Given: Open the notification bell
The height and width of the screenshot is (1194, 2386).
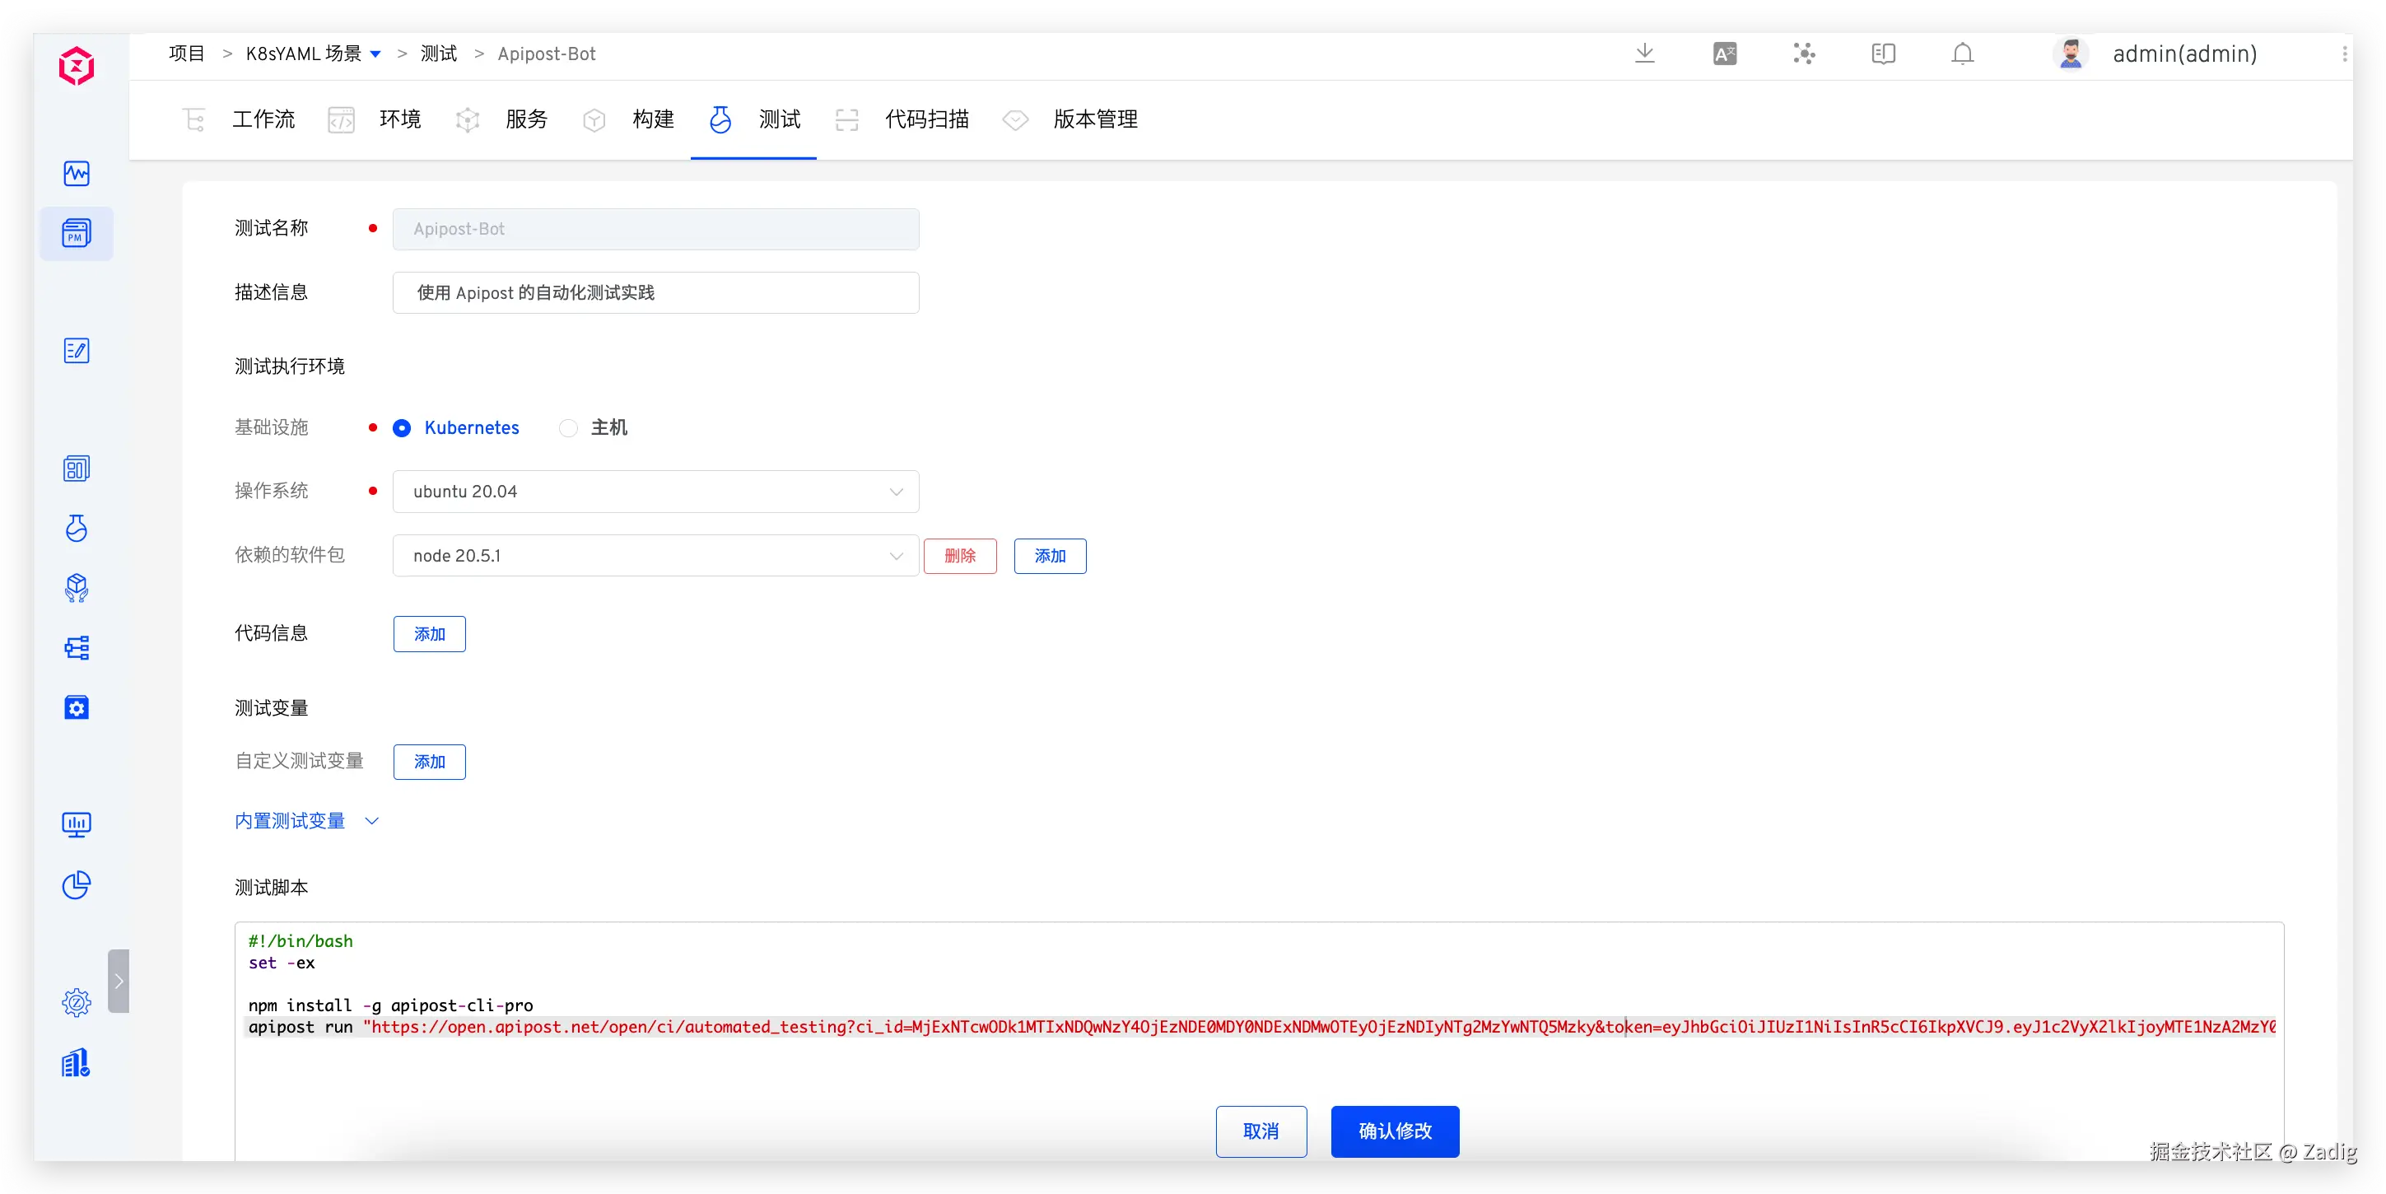Looking at the screenshot, I should pos(1962,54).
